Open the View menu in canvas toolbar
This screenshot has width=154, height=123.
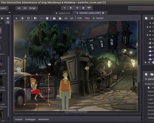(x=87, y=18)
